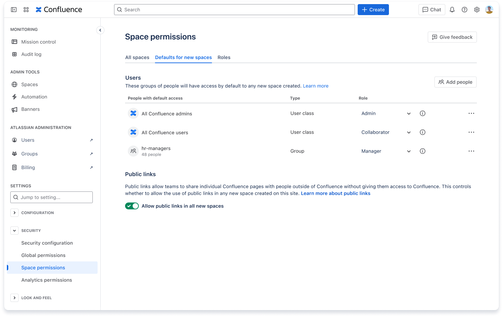
Task: Switch to the All spaces tab
Action: [137, 57]
